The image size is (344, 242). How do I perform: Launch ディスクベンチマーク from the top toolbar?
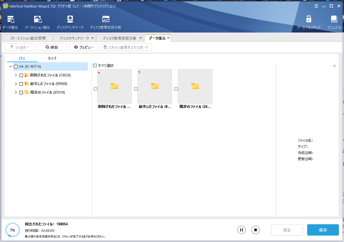(x=70, y=23)
